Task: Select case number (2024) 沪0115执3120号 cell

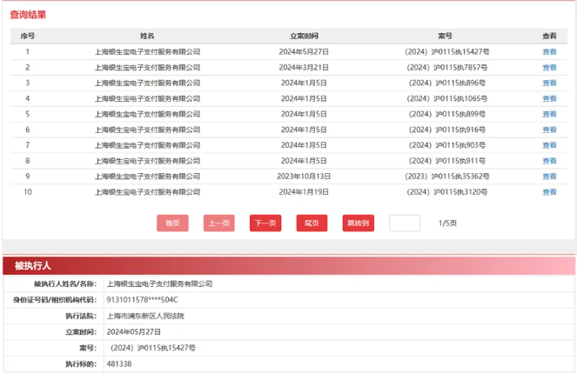Action: [447, 192]
